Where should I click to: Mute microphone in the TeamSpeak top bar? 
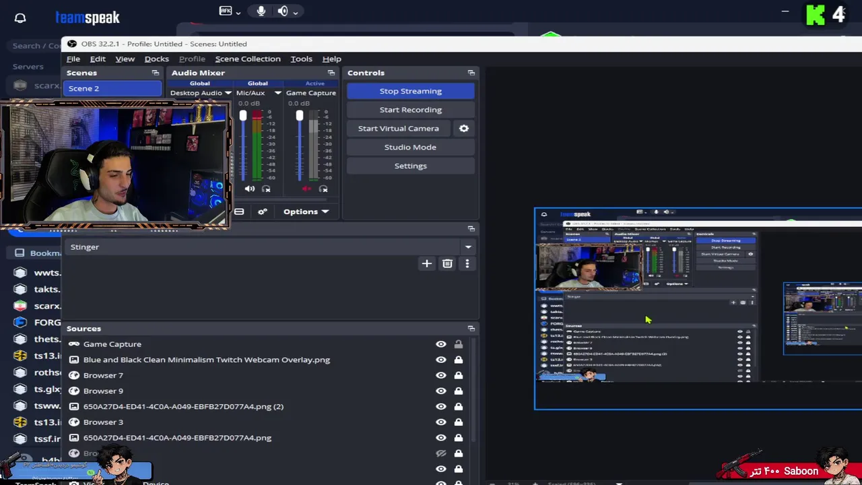coord(261,11)
